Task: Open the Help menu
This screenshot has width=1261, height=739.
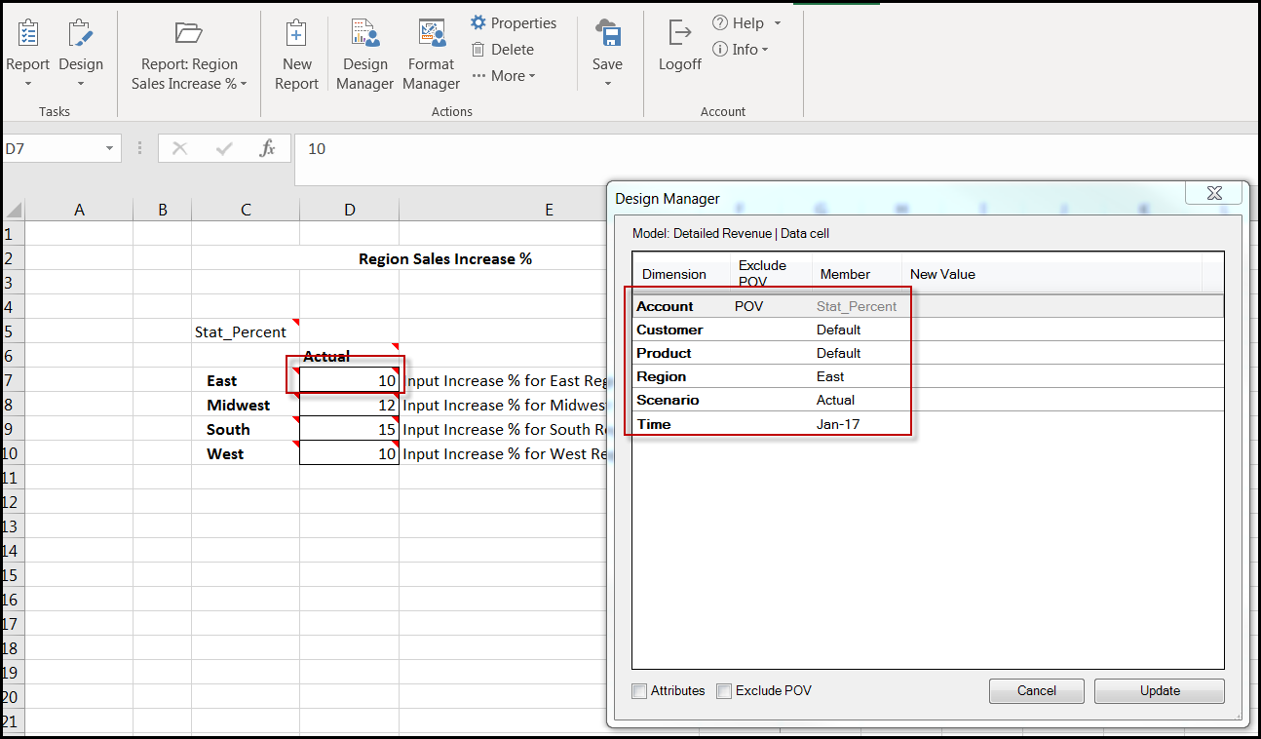Action: pyautogui.click(x=746, y=22)
